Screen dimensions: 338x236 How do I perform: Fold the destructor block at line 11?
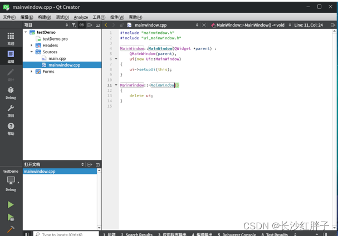coord(116,85)
